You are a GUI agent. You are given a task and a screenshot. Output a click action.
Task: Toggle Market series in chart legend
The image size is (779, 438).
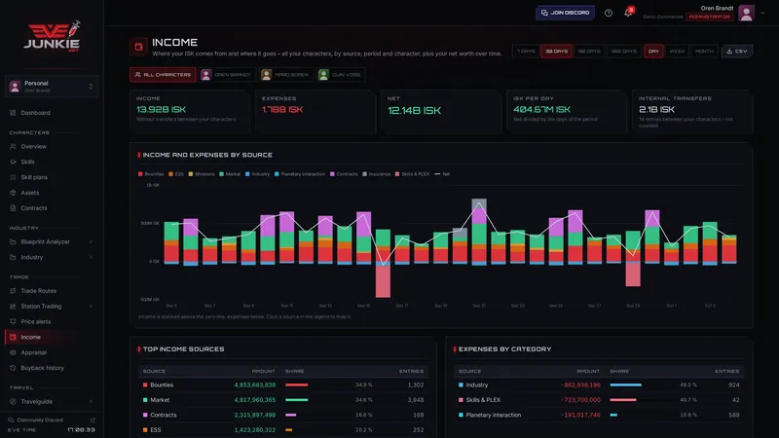230,174
